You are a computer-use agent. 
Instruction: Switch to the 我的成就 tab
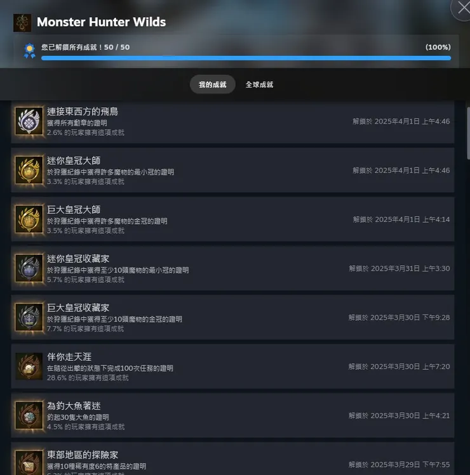[x=212, y=84]
